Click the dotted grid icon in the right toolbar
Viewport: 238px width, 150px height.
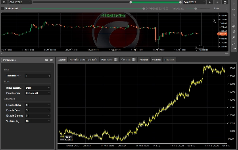click(234, 43)
